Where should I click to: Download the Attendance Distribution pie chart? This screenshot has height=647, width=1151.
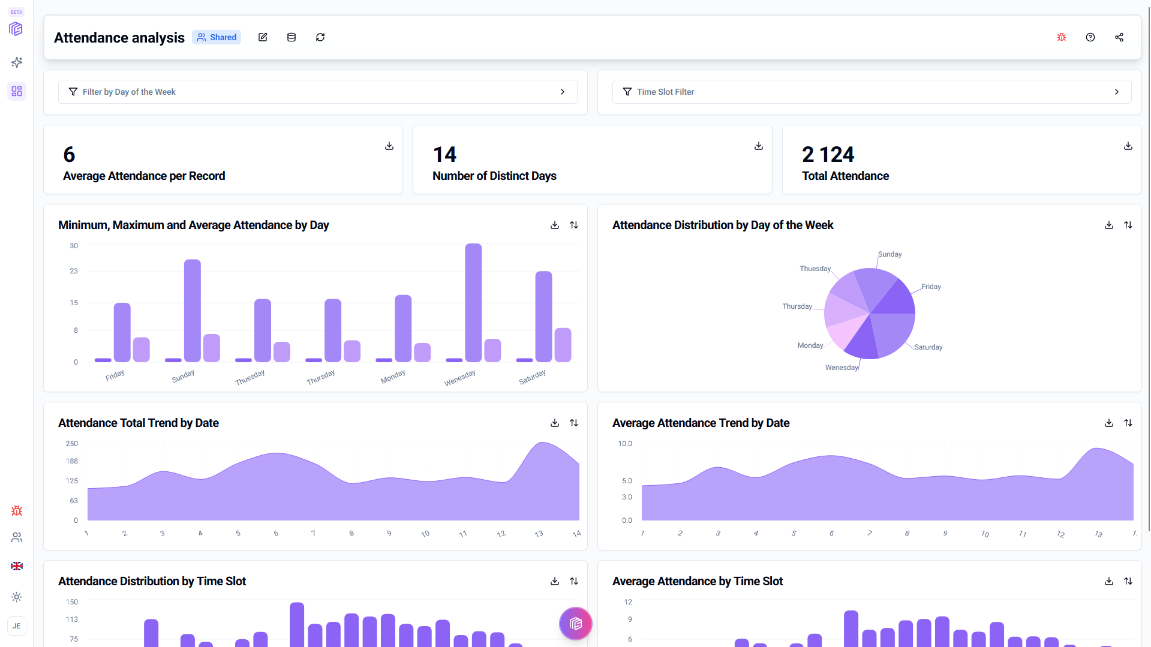[1108, 225]
